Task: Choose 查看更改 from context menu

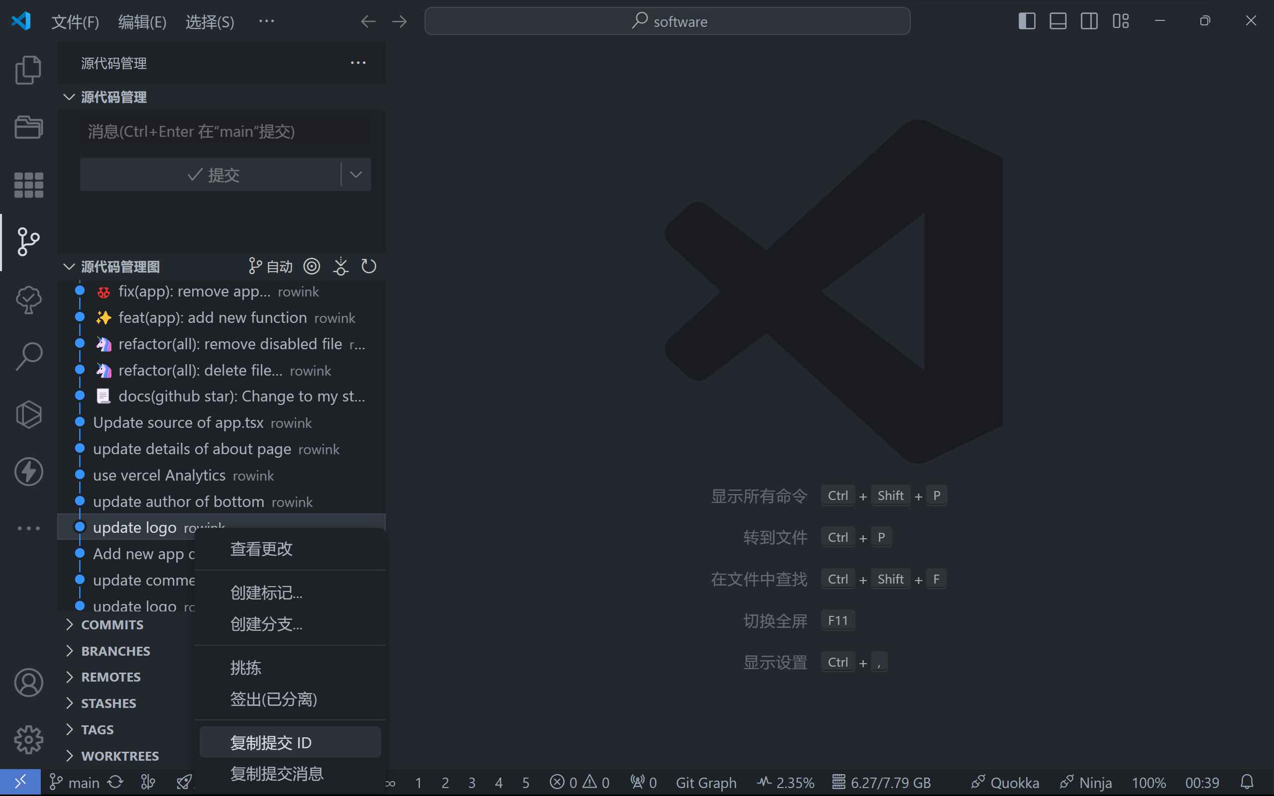Action: click(290, 549)
